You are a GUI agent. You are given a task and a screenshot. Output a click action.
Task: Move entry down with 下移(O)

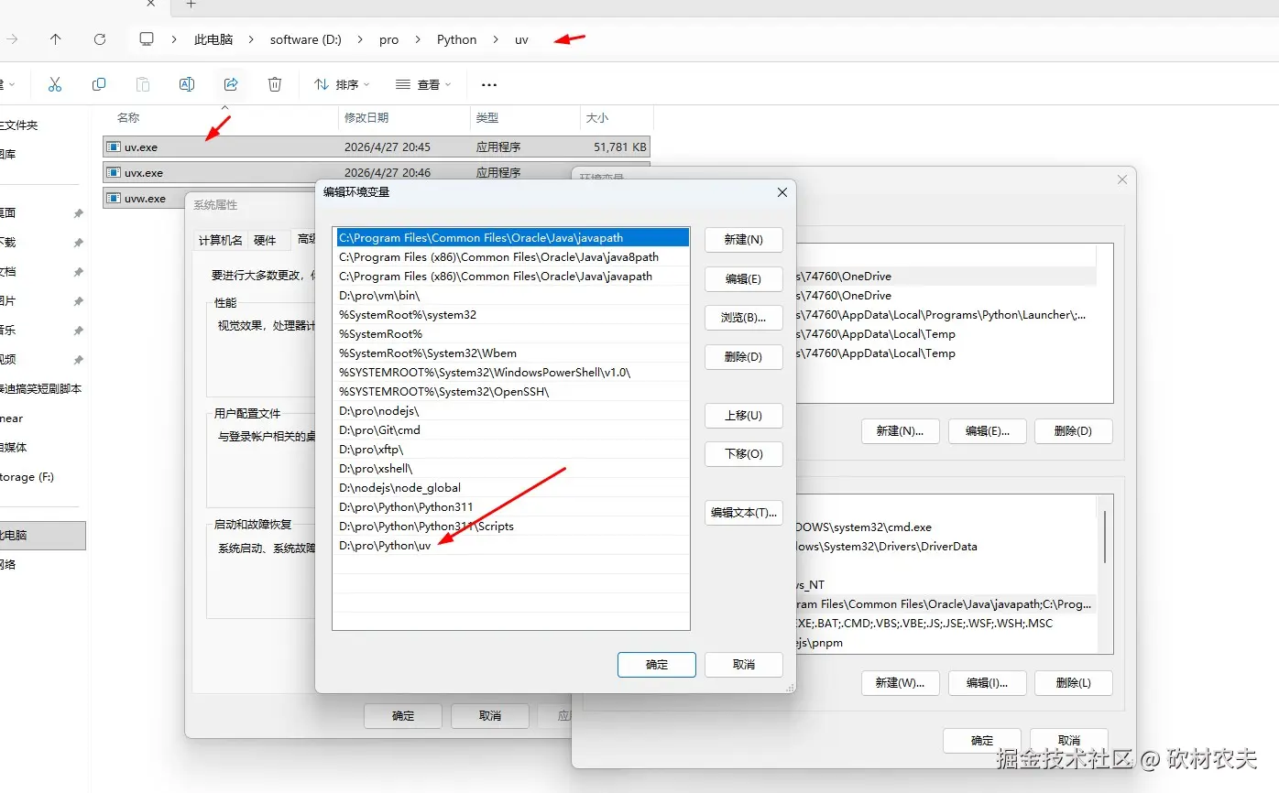(x=743, y=453)
